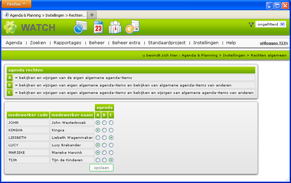Click the medewerker naam column header
The image size is (291, 183).
pyautogui.click(x=72, y=115)
